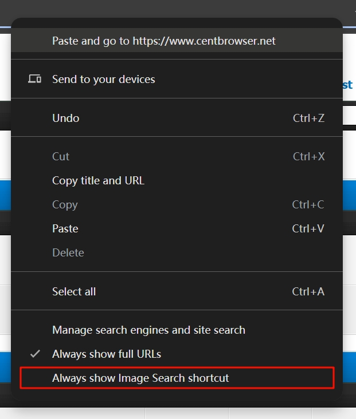Click the greyed-out Delete entry
The width and height of the screenshot is (356, 419).
68,252
